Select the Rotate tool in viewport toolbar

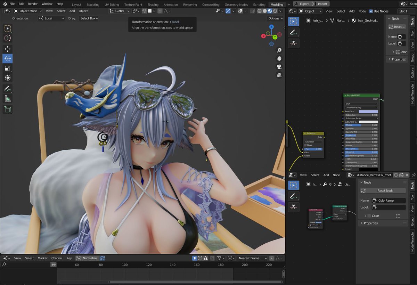point(8,58)
